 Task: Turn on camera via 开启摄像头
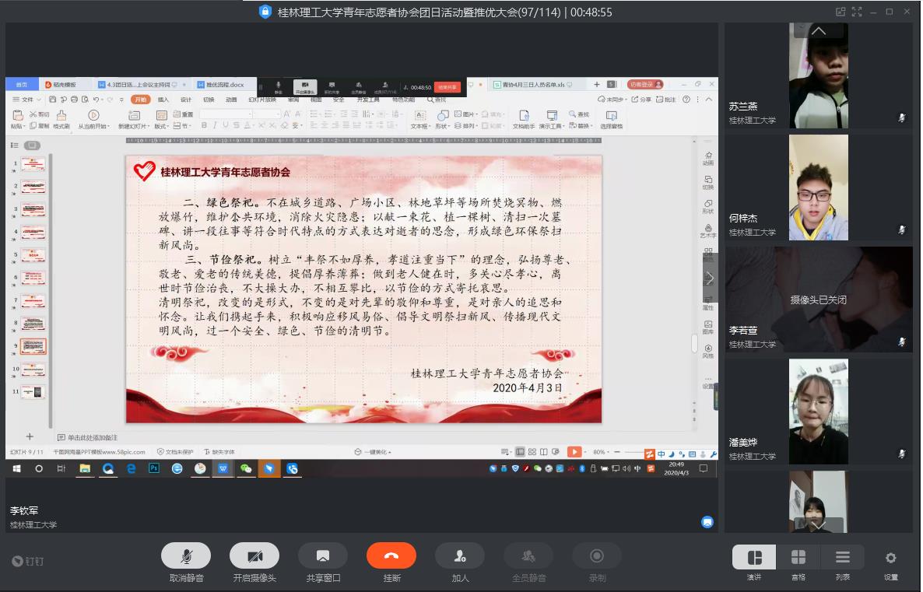pos(254,555)
